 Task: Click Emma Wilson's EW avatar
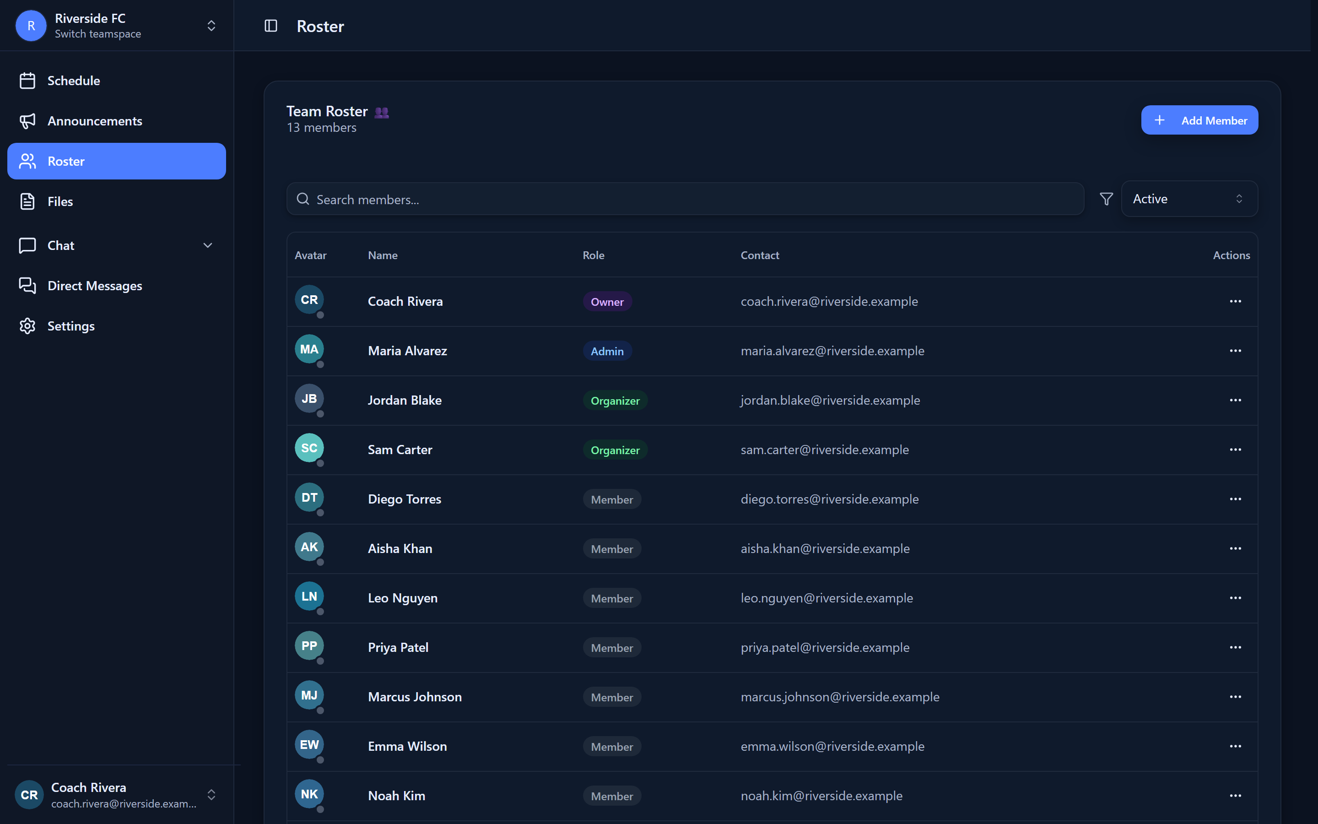309,745
